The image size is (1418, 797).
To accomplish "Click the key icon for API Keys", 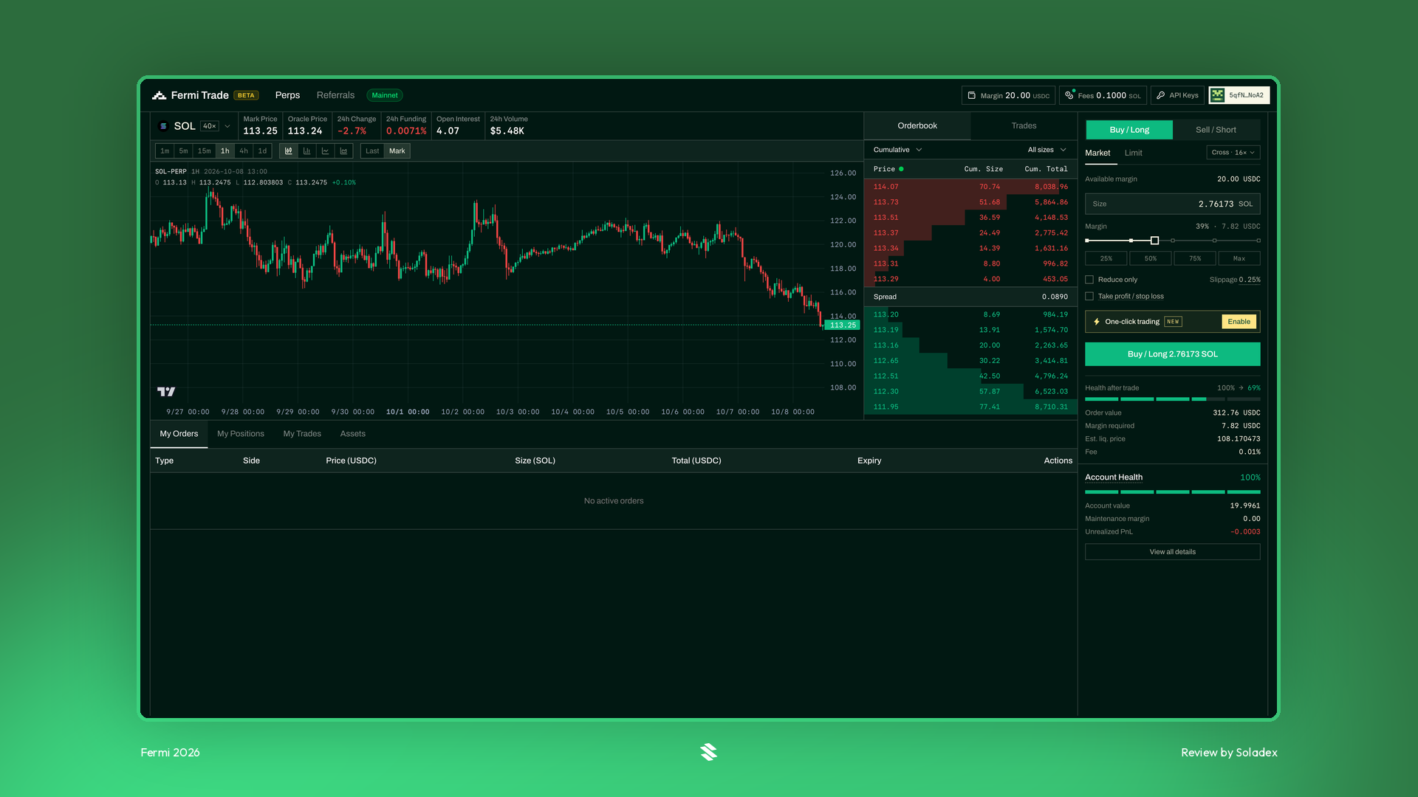I will click(1160, 95).
